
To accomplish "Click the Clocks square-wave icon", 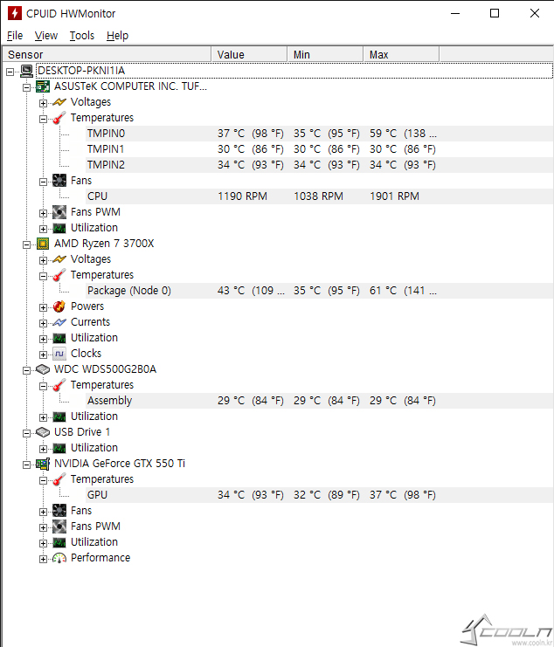I will pos(59,354).
